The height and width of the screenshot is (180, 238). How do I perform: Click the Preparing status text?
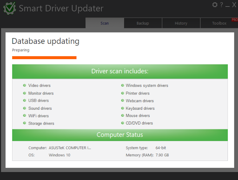pyautogui.click(x=21, y=50)
